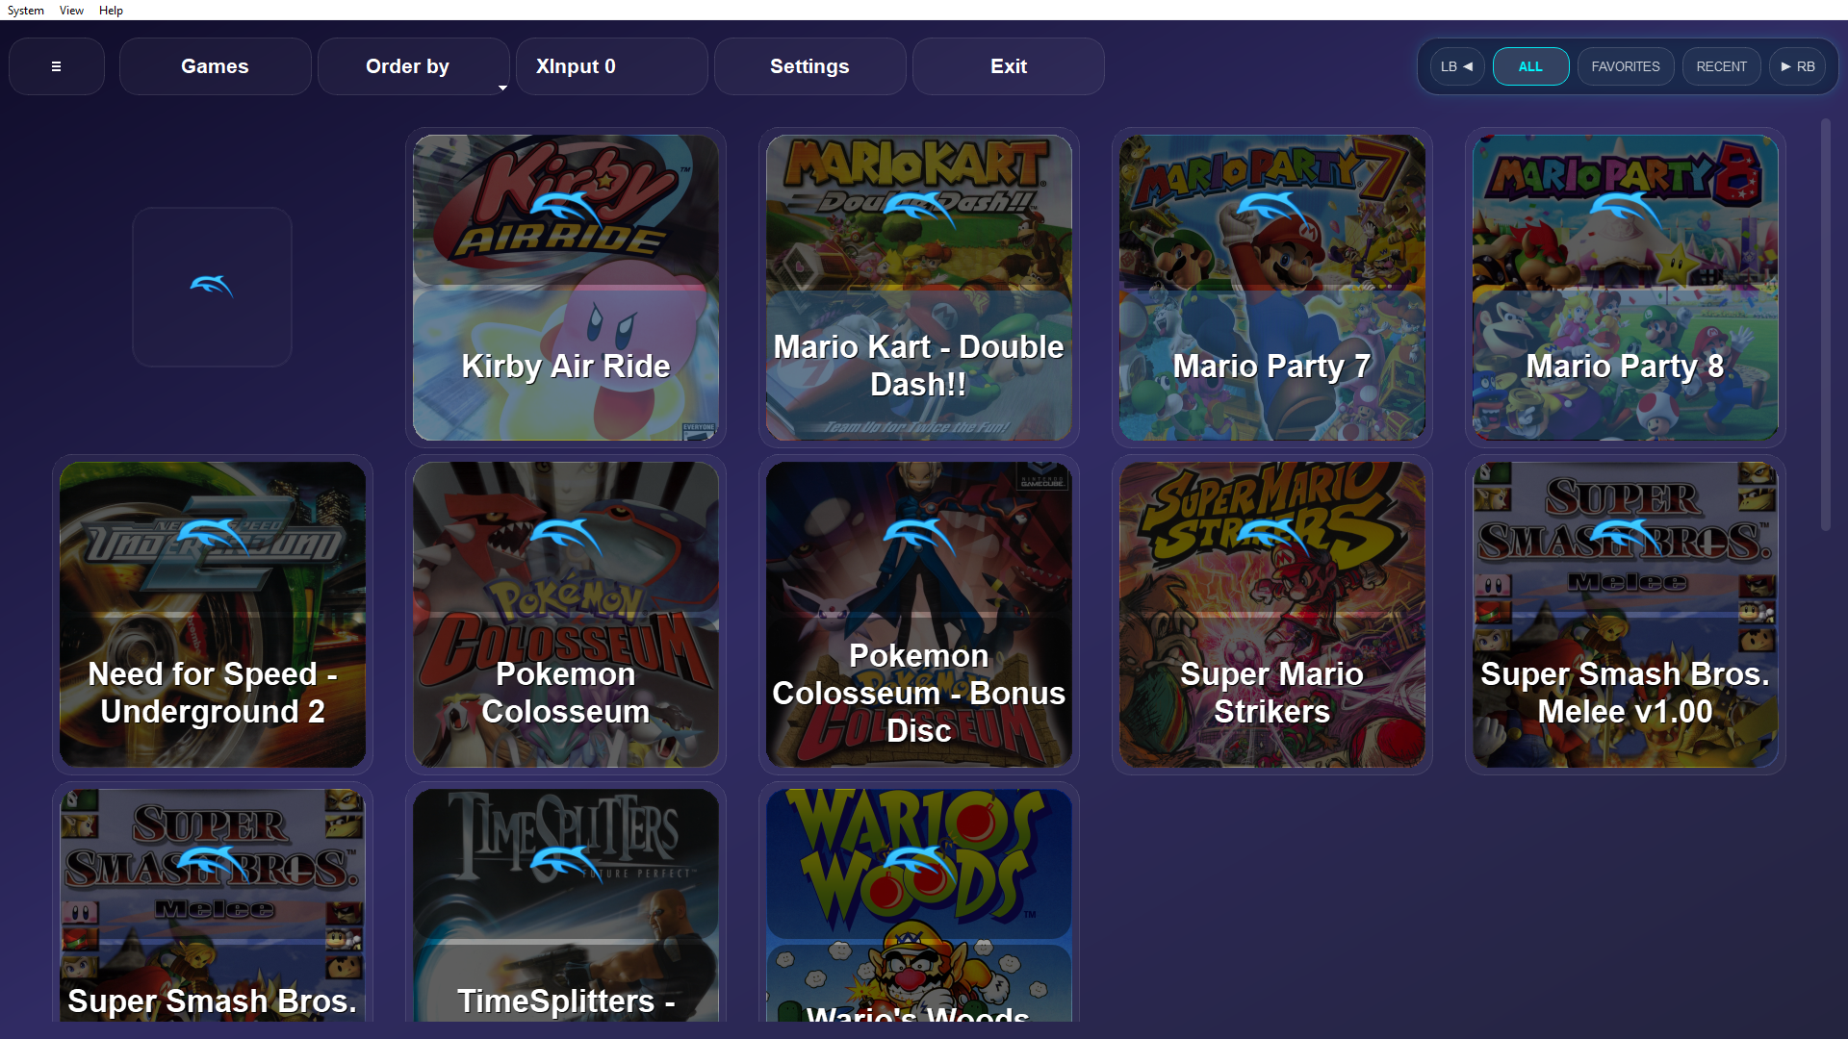Open the XInput 0 controller selector

[611, 66]
